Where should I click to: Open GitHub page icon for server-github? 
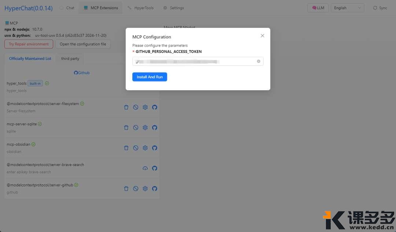155,189
